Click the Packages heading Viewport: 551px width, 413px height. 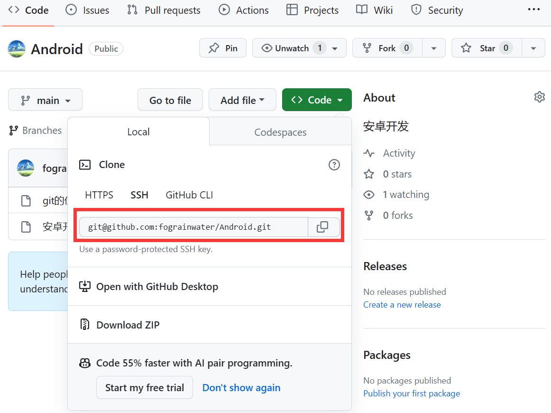point(387,355)
